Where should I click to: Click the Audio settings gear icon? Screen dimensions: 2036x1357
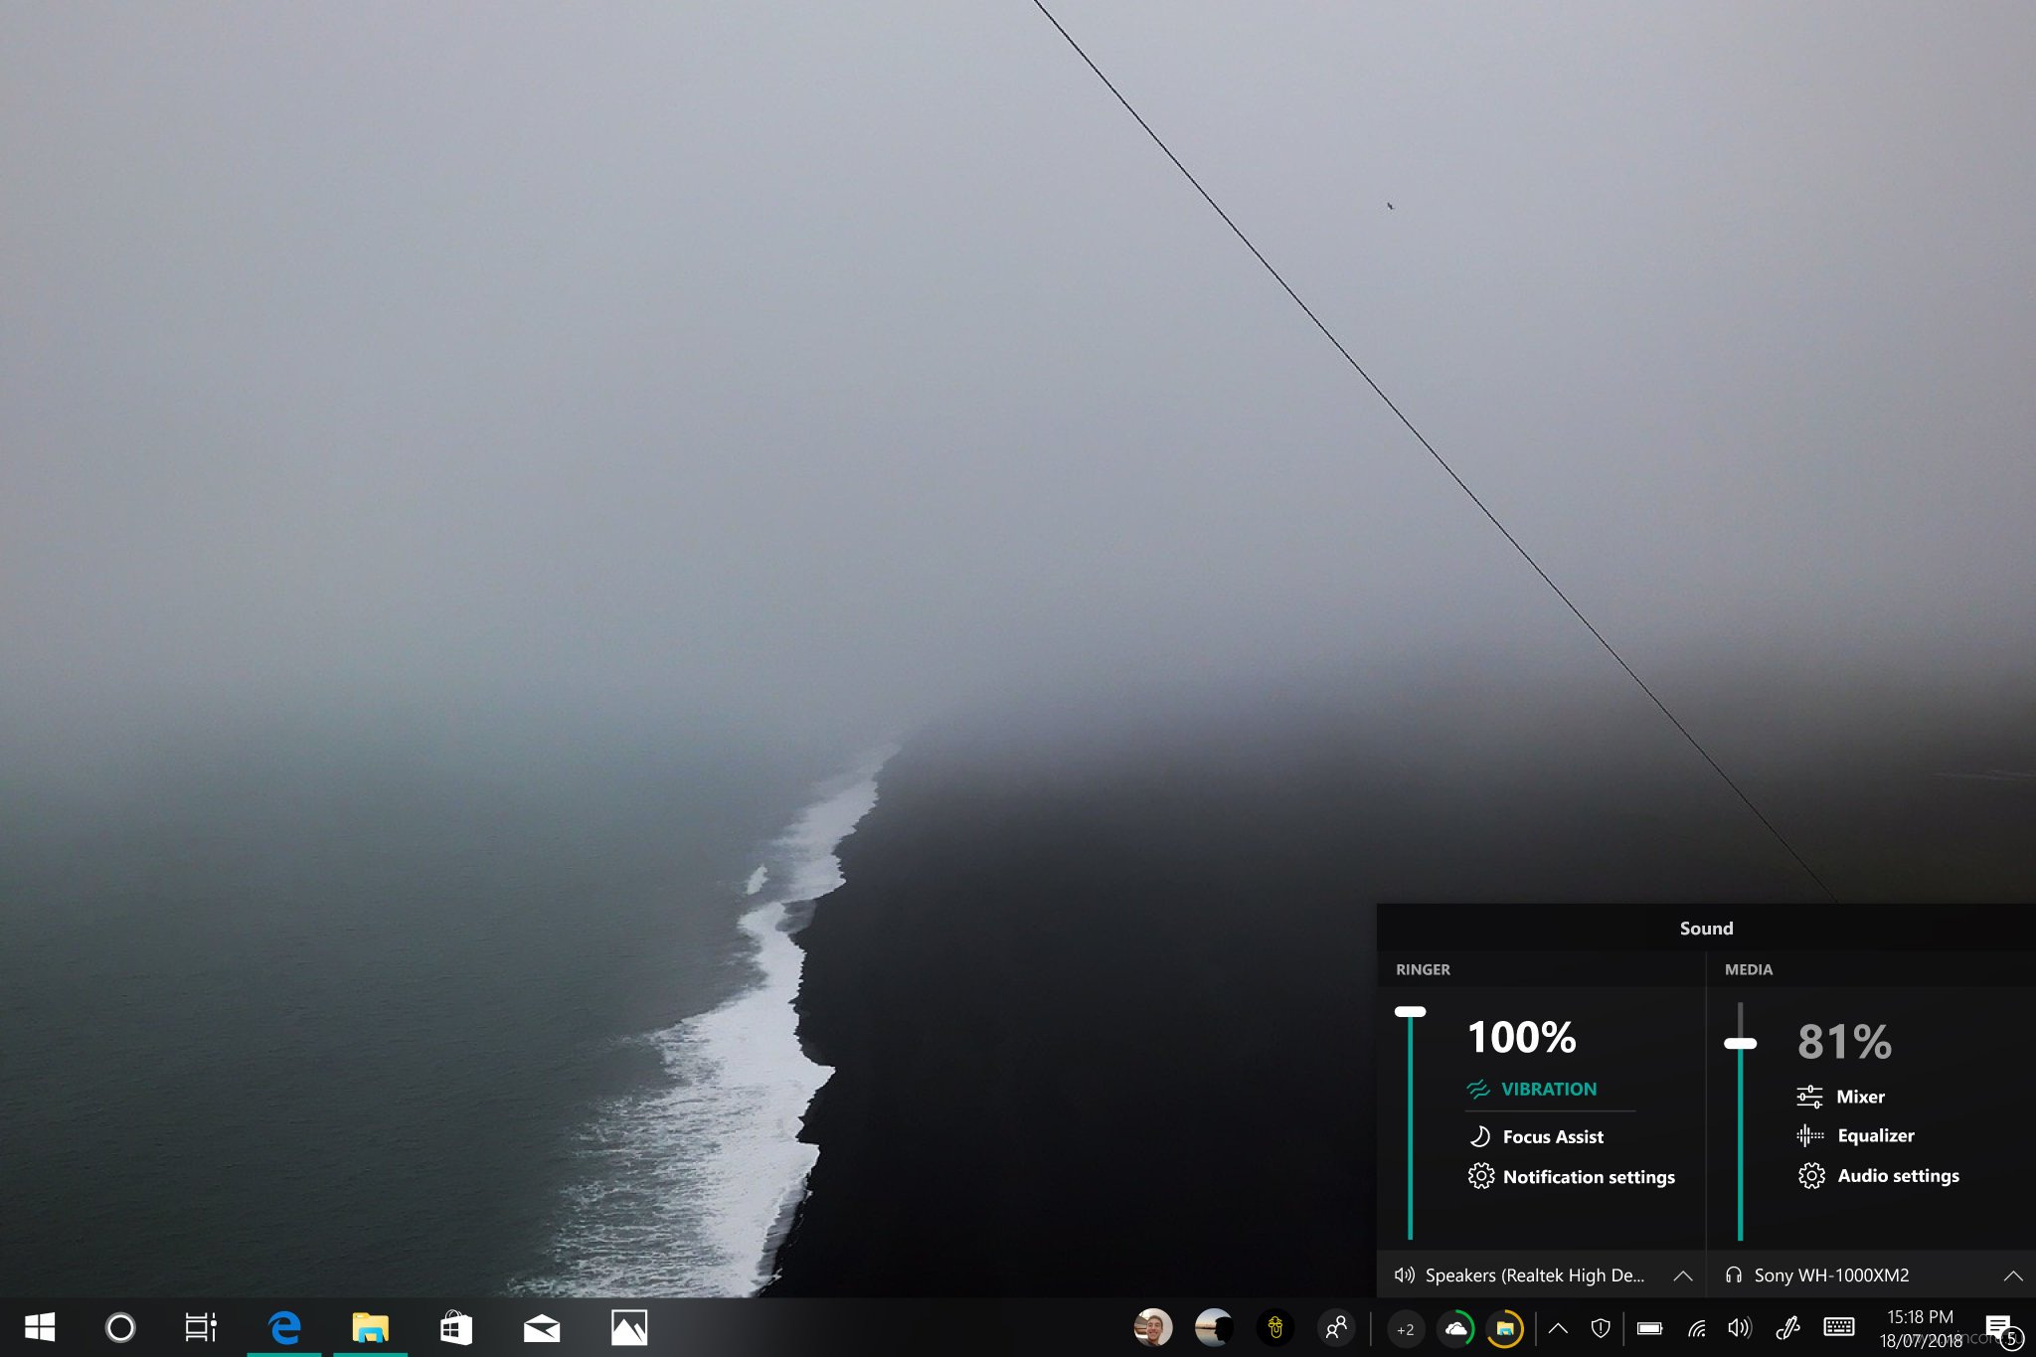coord(1811,1176)
